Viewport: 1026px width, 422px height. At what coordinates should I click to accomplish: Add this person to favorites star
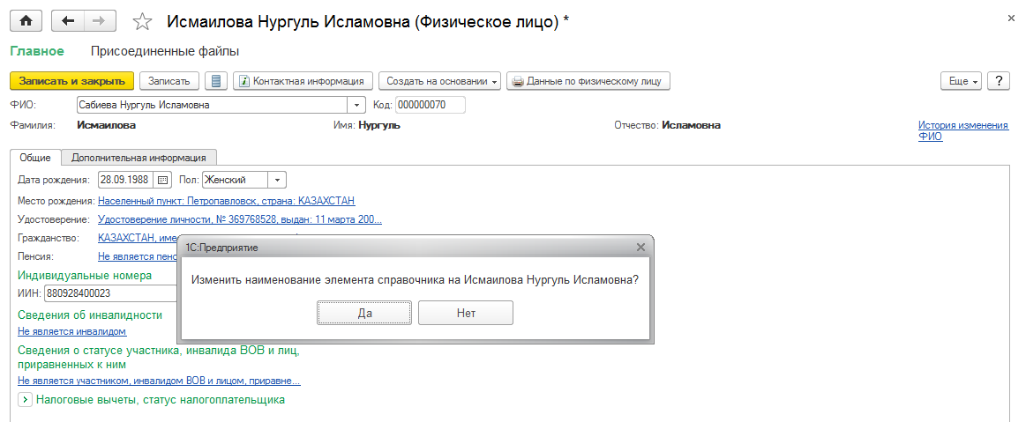141,22
